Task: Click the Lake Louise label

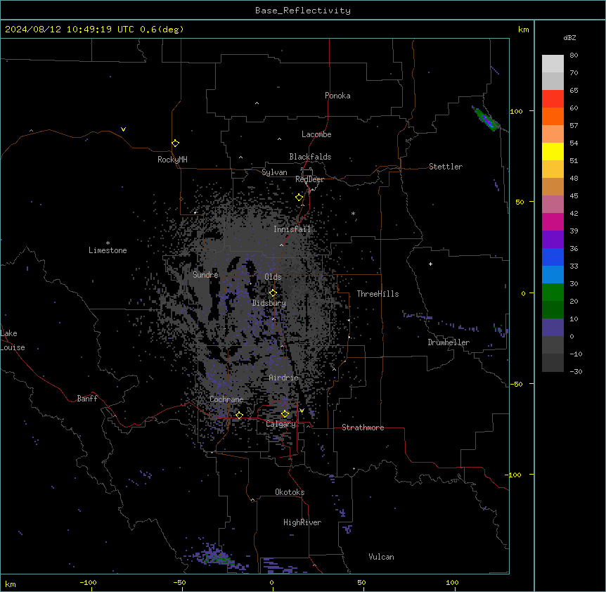Action: [13, 340]
